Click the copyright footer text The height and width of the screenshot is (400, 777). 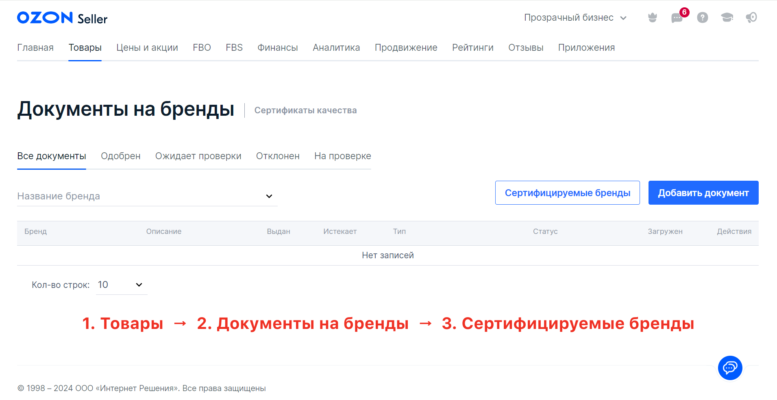pyautogui.click(x=141, y=388)
